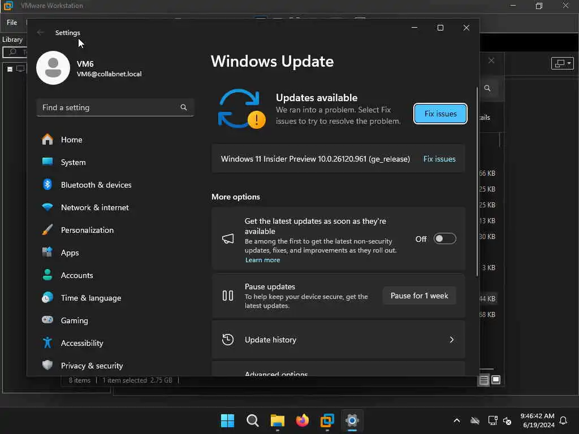The width and height of the screenshot is (579, 434).
Task: Click the OneDrive cloud tray icon
Action: point(475,420)
